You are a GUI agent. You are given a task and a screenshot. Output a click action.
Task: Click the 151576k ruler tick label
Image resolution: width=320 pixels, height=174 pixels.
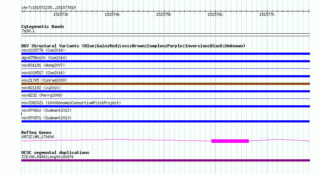click(x=215, y=14)
